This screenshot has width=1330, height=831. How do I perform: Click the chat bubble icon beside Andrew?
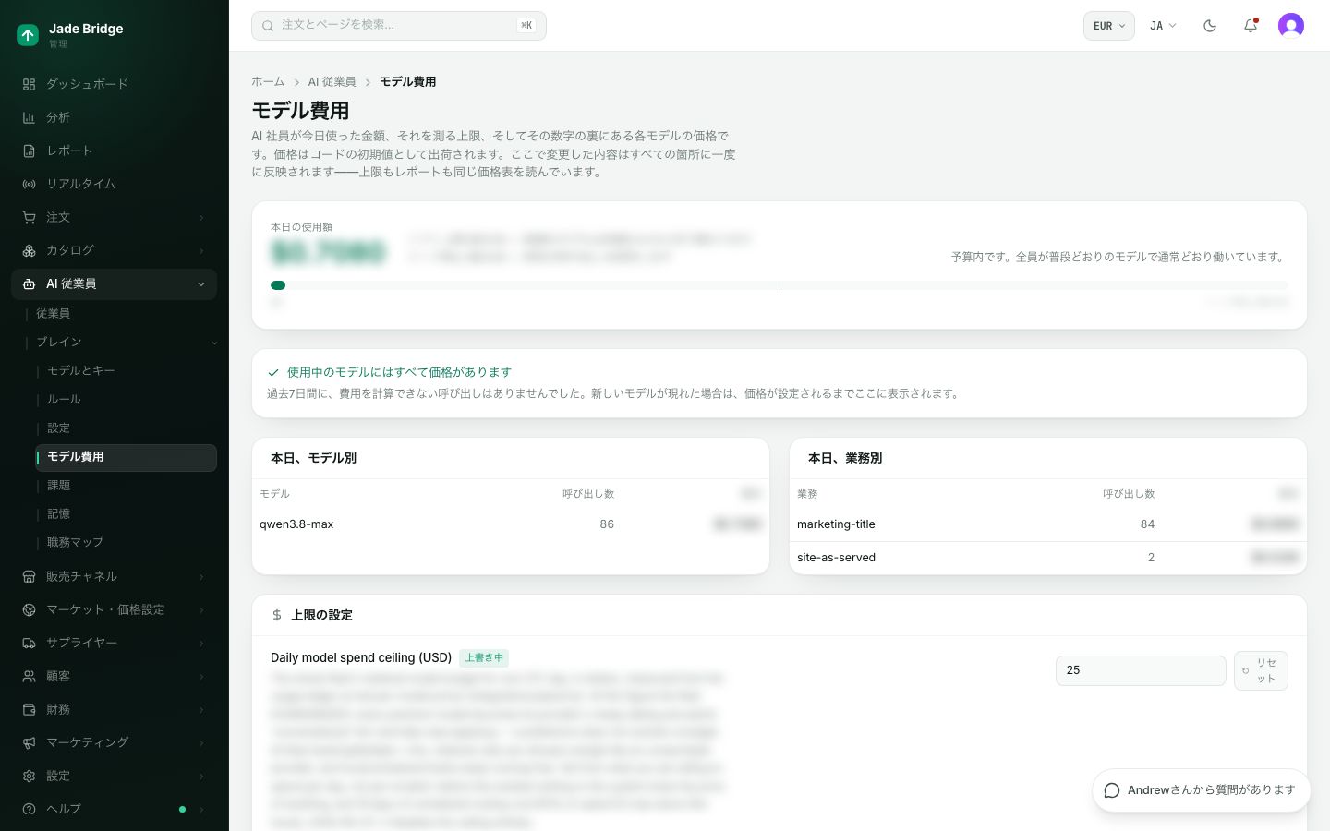tap(1112, 790)
